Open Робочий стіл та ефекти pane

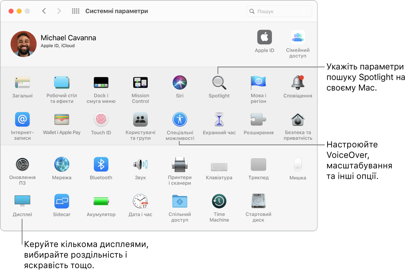(62, 82)
